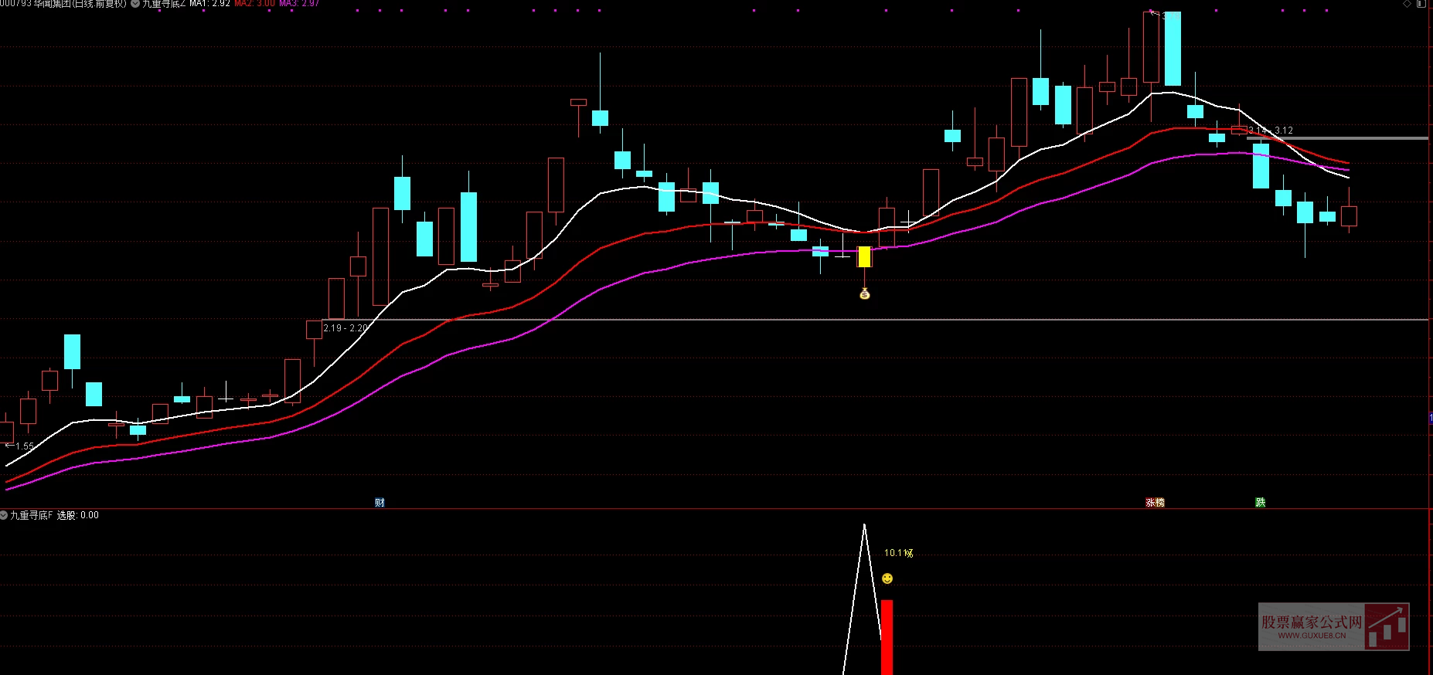Click the 000793 华闻集团 stock title
1433x675 pixels.
tap(63, 4)
